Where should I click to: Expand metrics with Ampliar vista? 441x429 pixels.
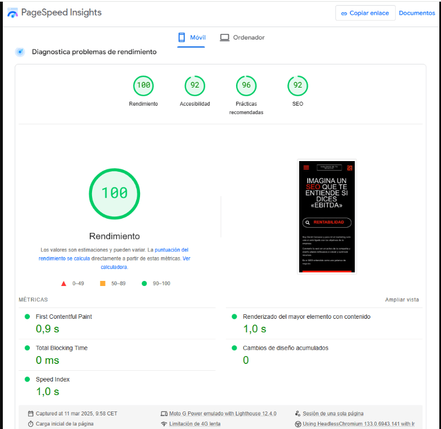401,300
